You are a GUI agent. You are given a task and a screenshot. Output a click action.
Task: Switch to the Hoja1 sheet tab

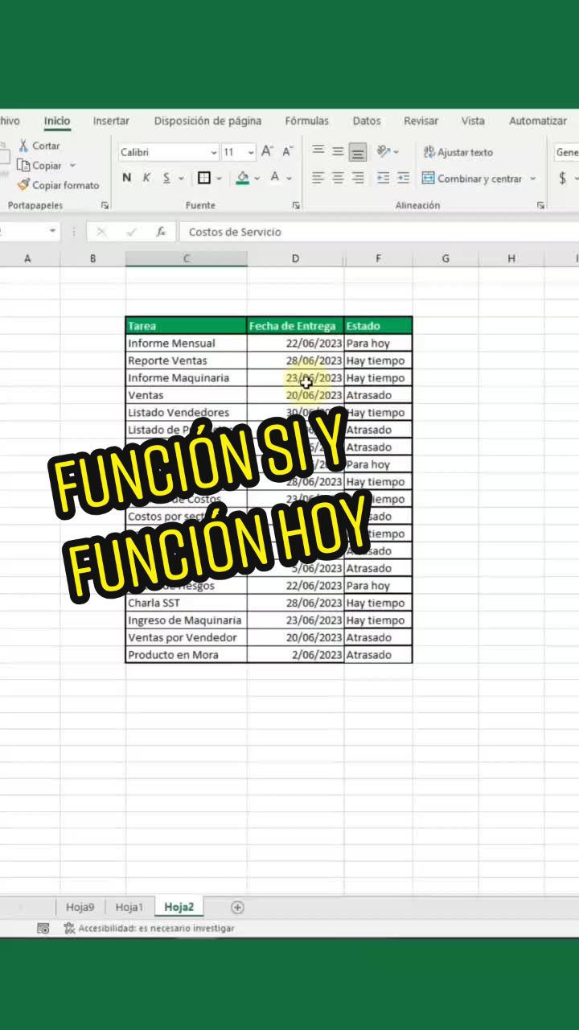(x=129, y=907)
